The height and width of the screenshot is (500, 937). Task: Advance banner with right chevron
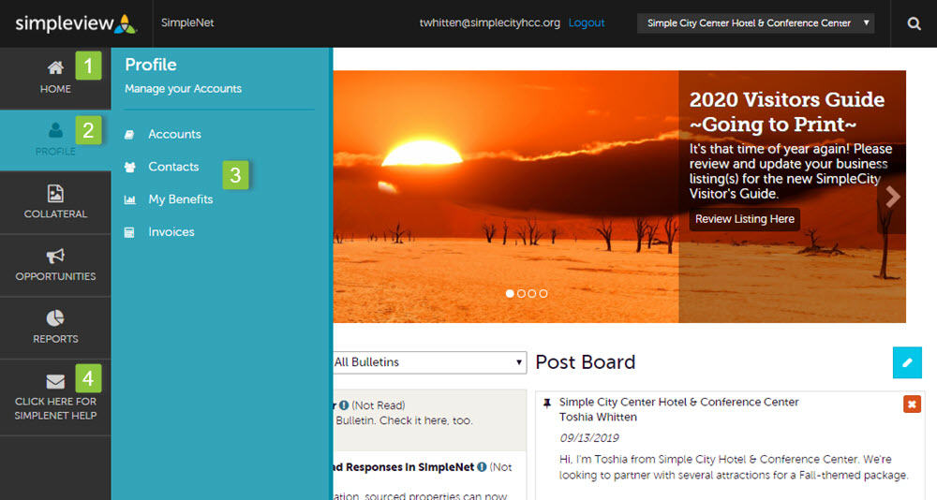(x=892, y=197)
